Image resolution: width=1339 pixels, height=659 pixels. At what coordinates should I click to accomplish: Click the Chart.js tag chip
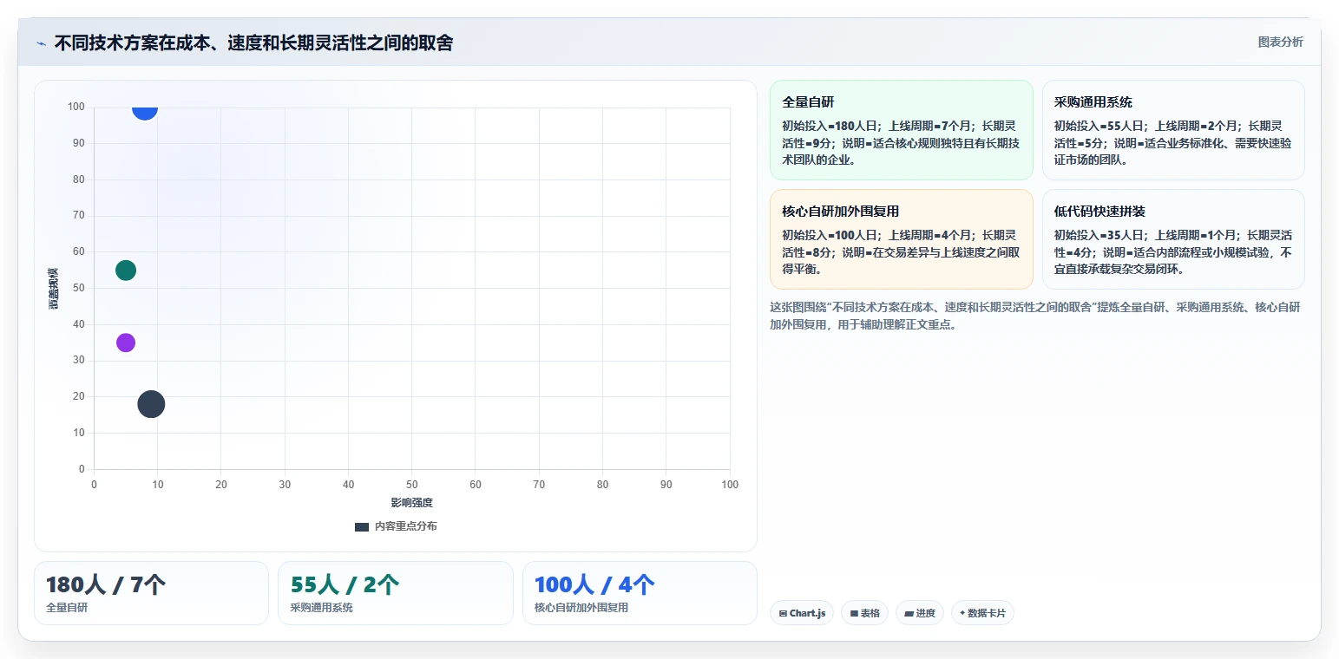pos(802,613)
